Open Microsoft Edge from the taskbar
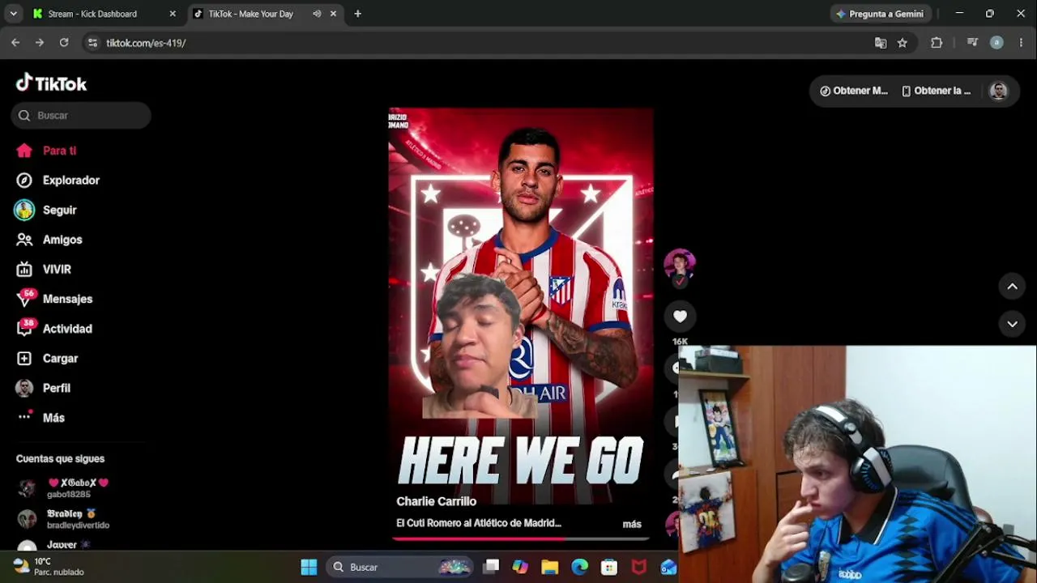Image resolution: width=1037 pixels, height=583 pixels. coord(580,568)
